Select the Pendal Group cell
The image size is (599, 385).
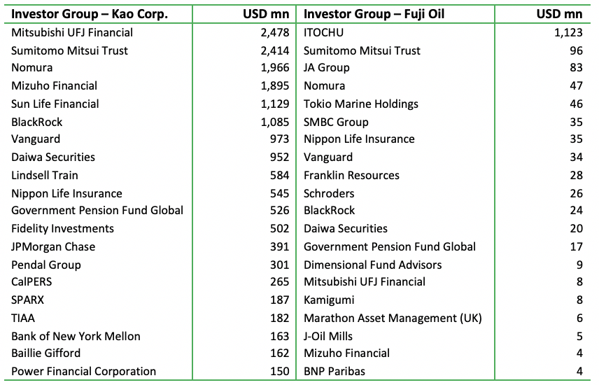pyautogui.click(x=46, y=265)
